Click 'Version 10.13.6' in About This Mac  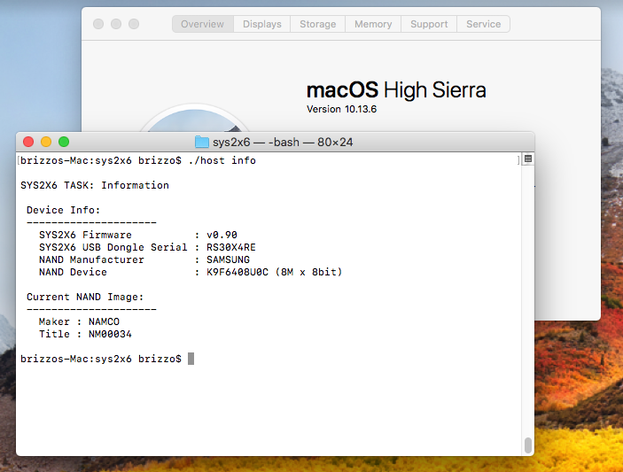coord(341,109)
